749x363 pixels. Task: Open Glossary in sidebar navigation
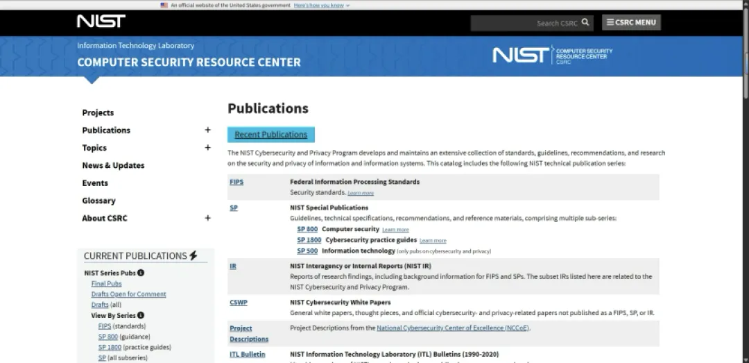click(99, 201)
